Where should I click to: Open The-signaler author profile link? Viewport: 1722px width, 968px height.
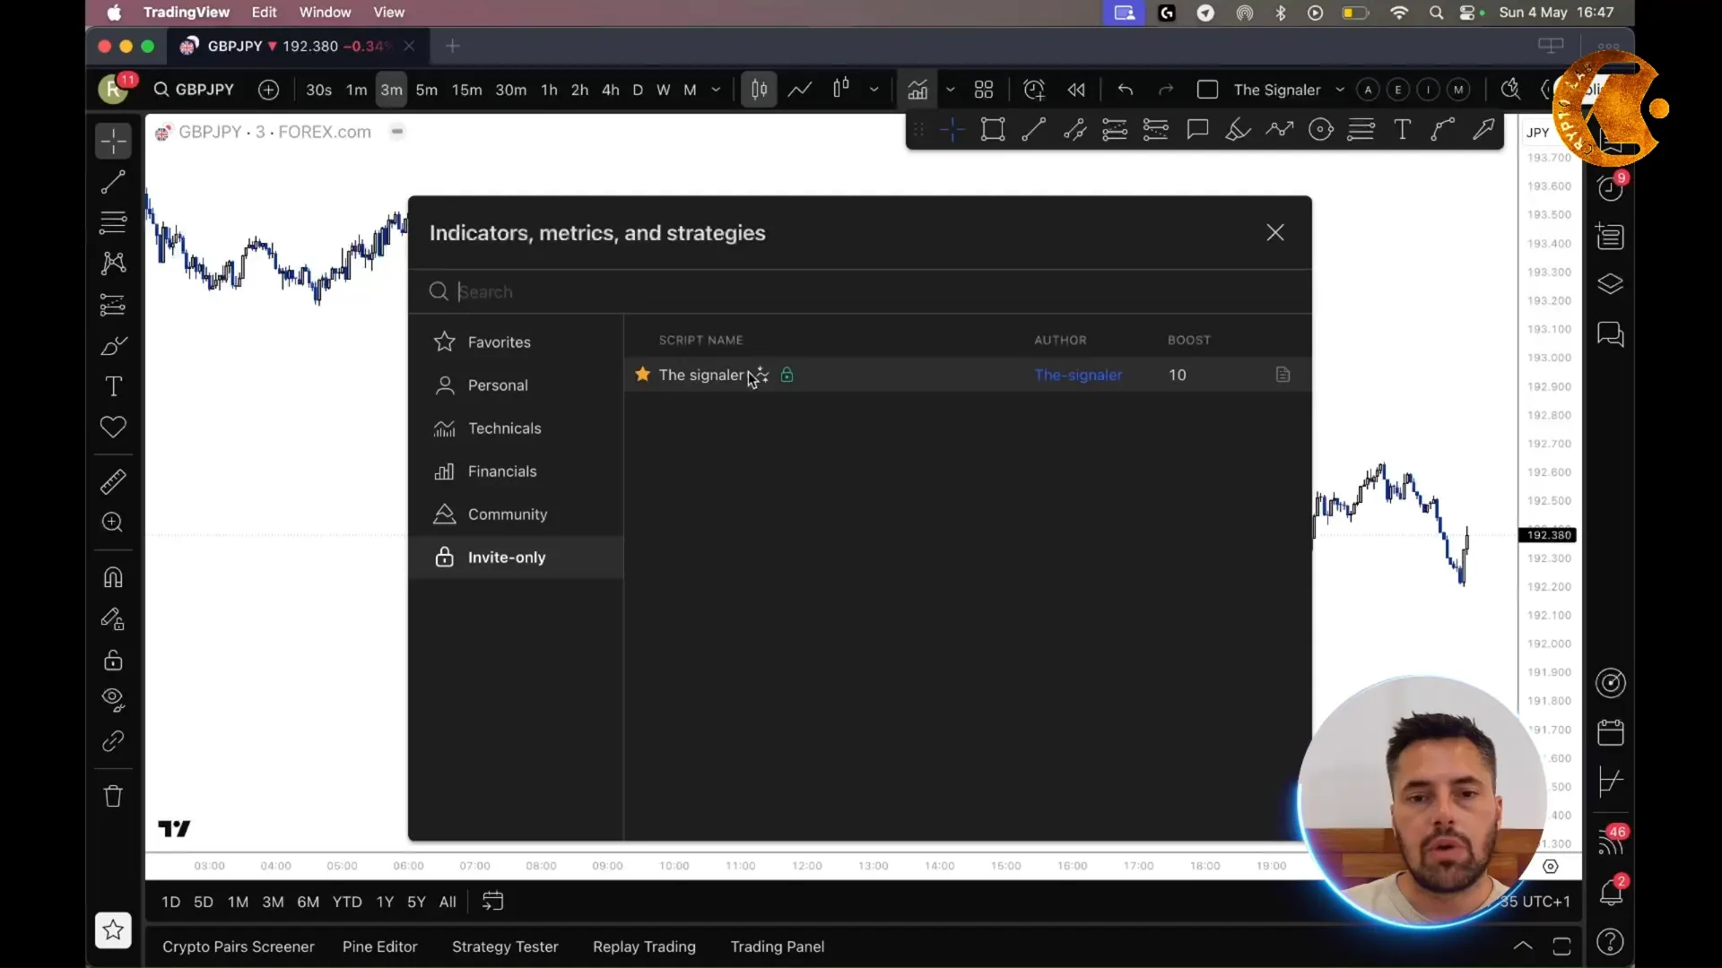tap(1078, 375)
